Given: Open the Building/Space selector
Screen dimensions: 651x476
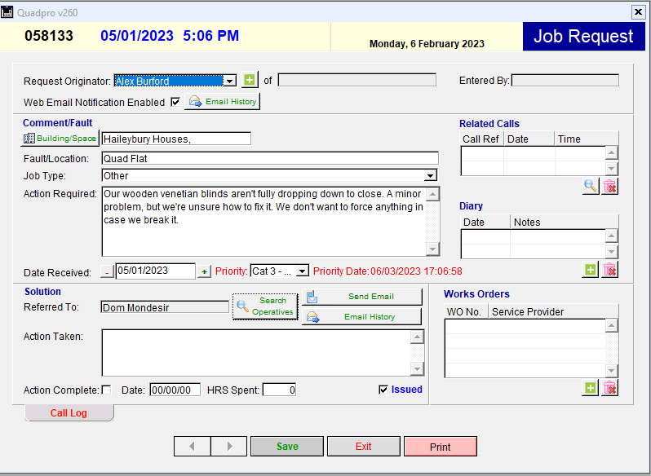Looking at the screenshot, I should pos(60,139).
